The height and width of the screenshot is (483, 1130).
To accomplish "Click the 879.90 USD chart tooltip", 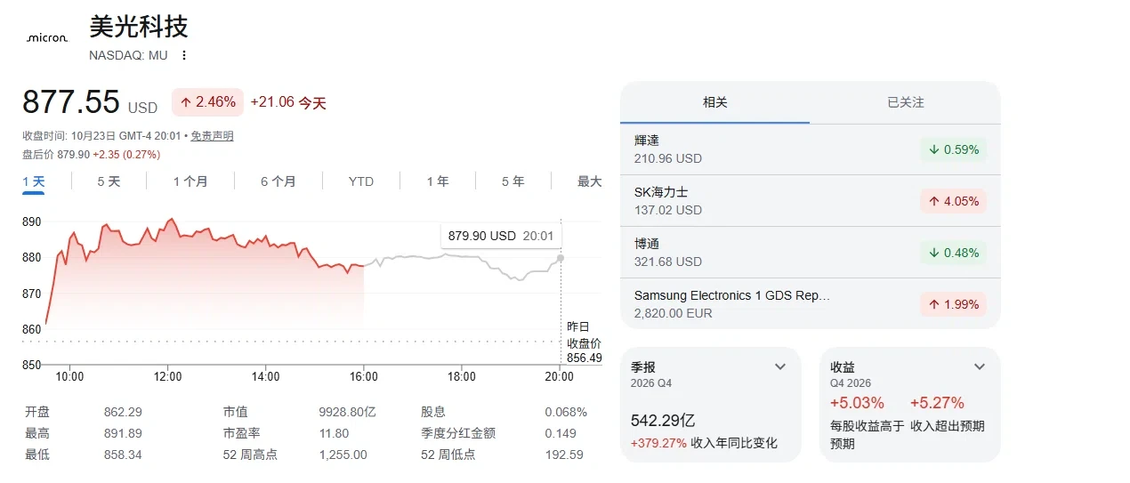I will 501,236.
